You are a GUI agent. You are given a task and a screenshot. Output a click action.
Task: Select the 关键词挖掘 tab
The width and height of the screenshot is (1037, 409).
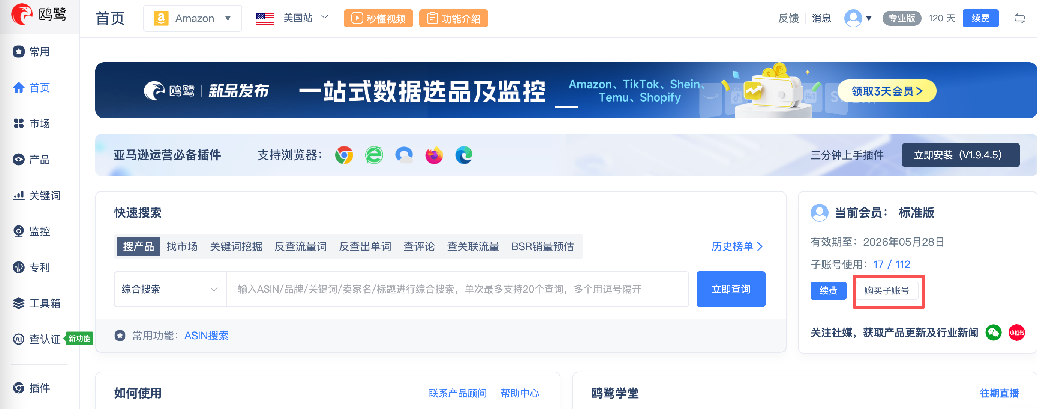(236, 246)
